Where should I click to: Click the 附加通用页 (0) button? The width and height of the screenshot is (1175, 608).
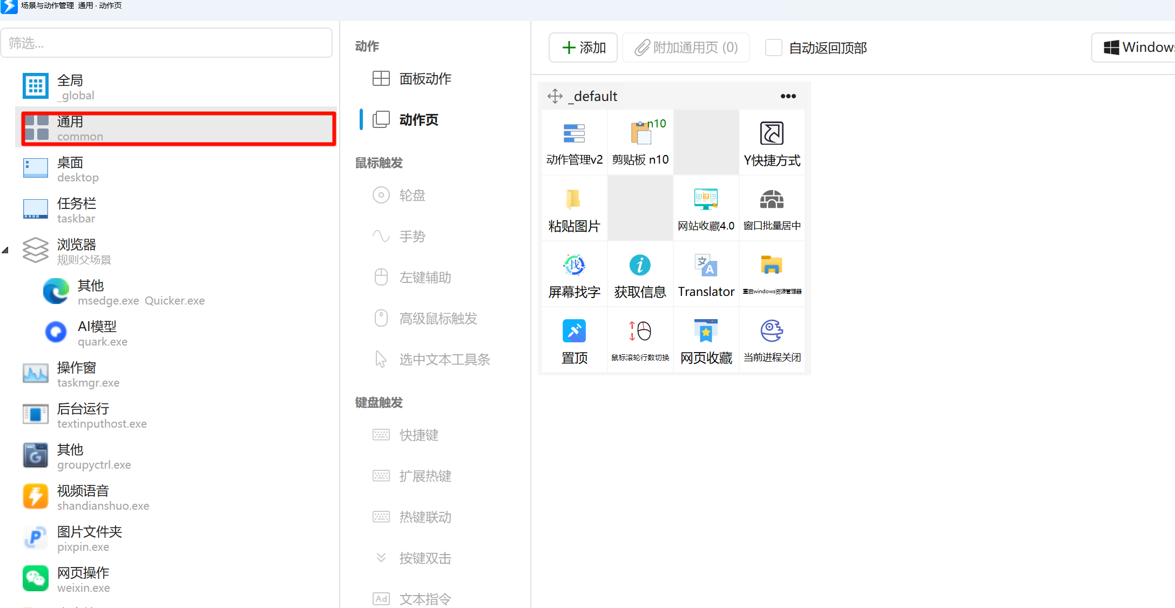click(x=686, y=48)
